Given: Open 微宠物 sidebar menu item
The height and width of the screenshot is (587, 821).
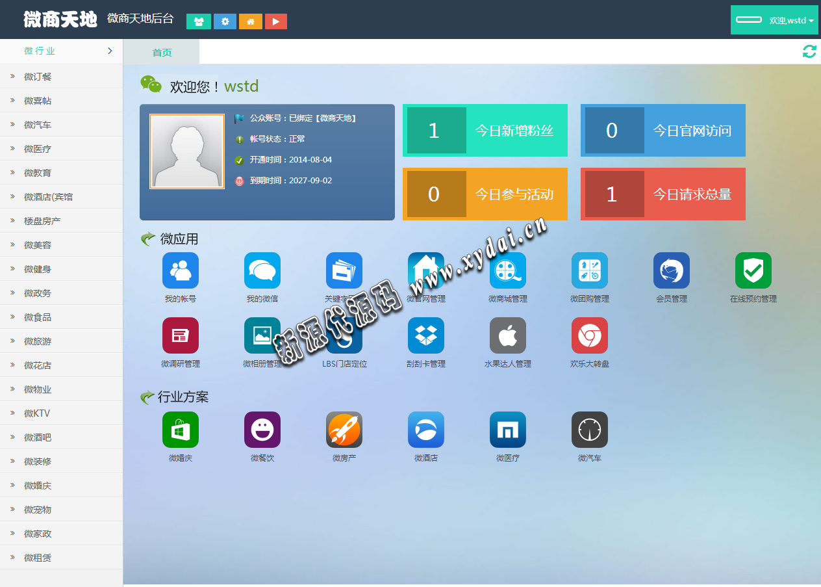Looking at the screenshot, I should (61, 509).
